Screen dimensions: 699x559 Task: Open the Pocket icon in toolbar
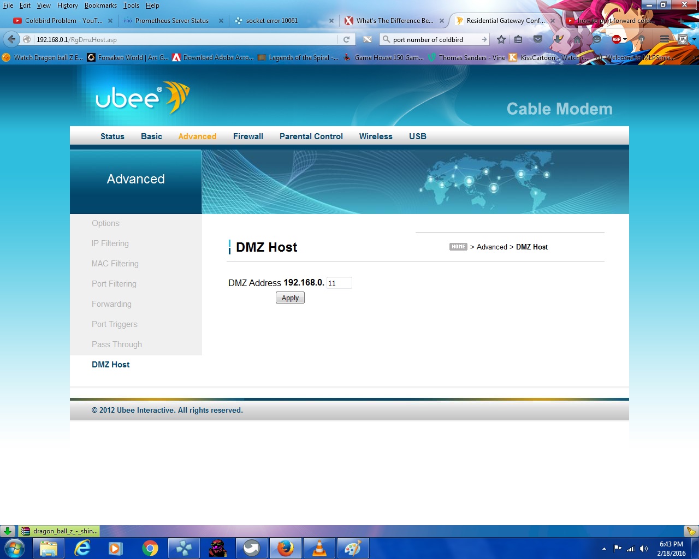(x=538, y=39)
